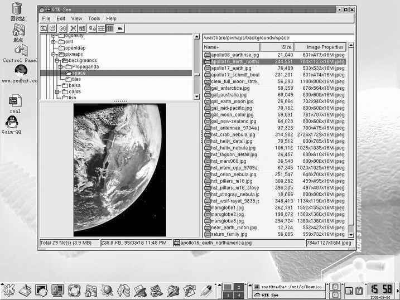This screenshot has height=300, width=400.
Task: Open the real desktop icon
Action: tap(15, 100)
